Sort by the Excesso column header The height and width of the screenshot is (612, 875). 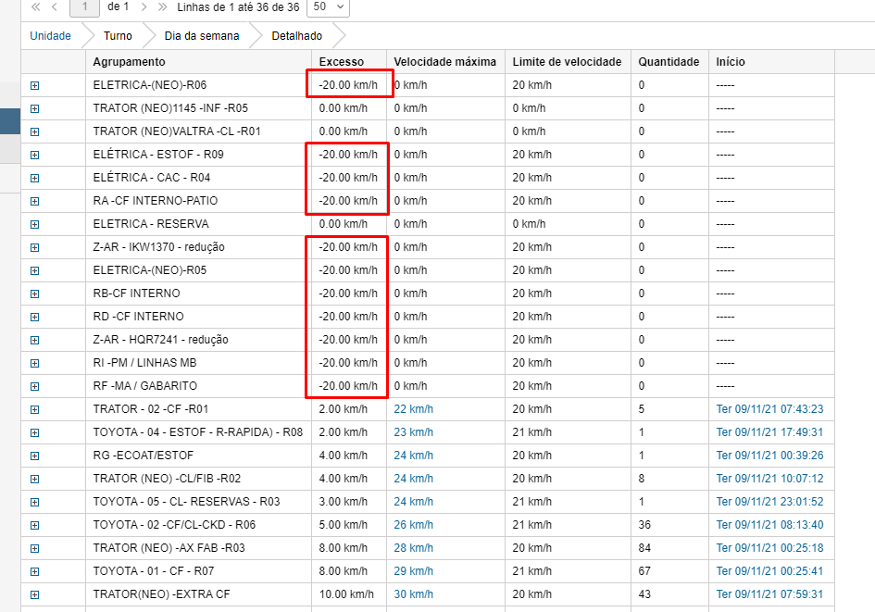(342, 62)
